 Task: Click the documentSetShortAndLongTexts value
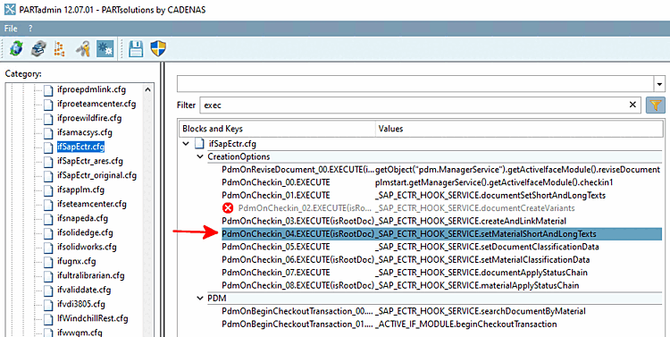pos(490,196)
